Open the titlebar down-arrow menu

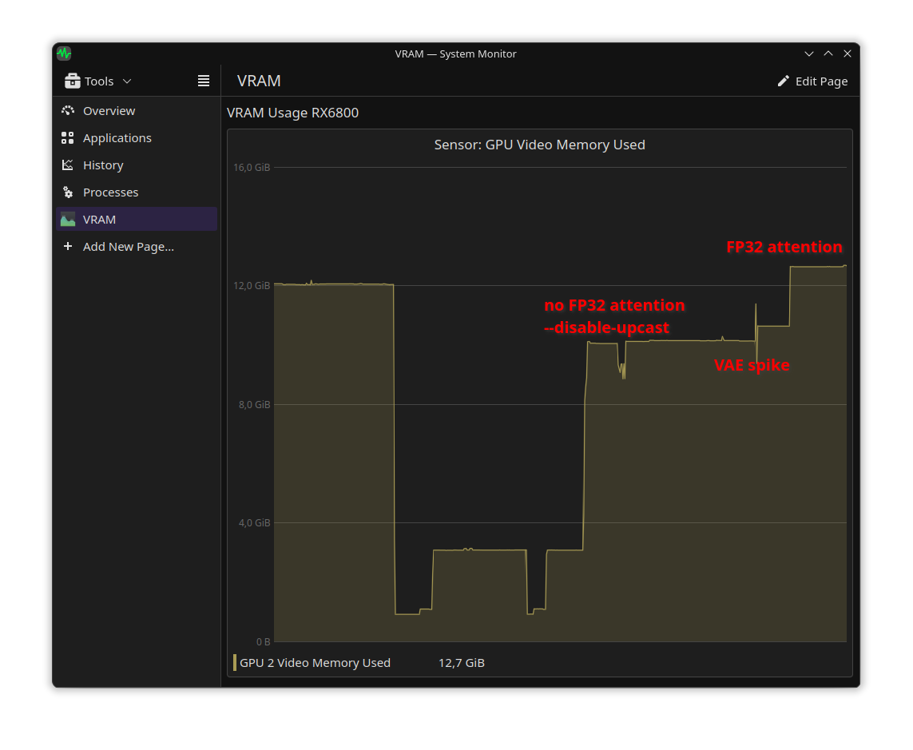(809, 53)
